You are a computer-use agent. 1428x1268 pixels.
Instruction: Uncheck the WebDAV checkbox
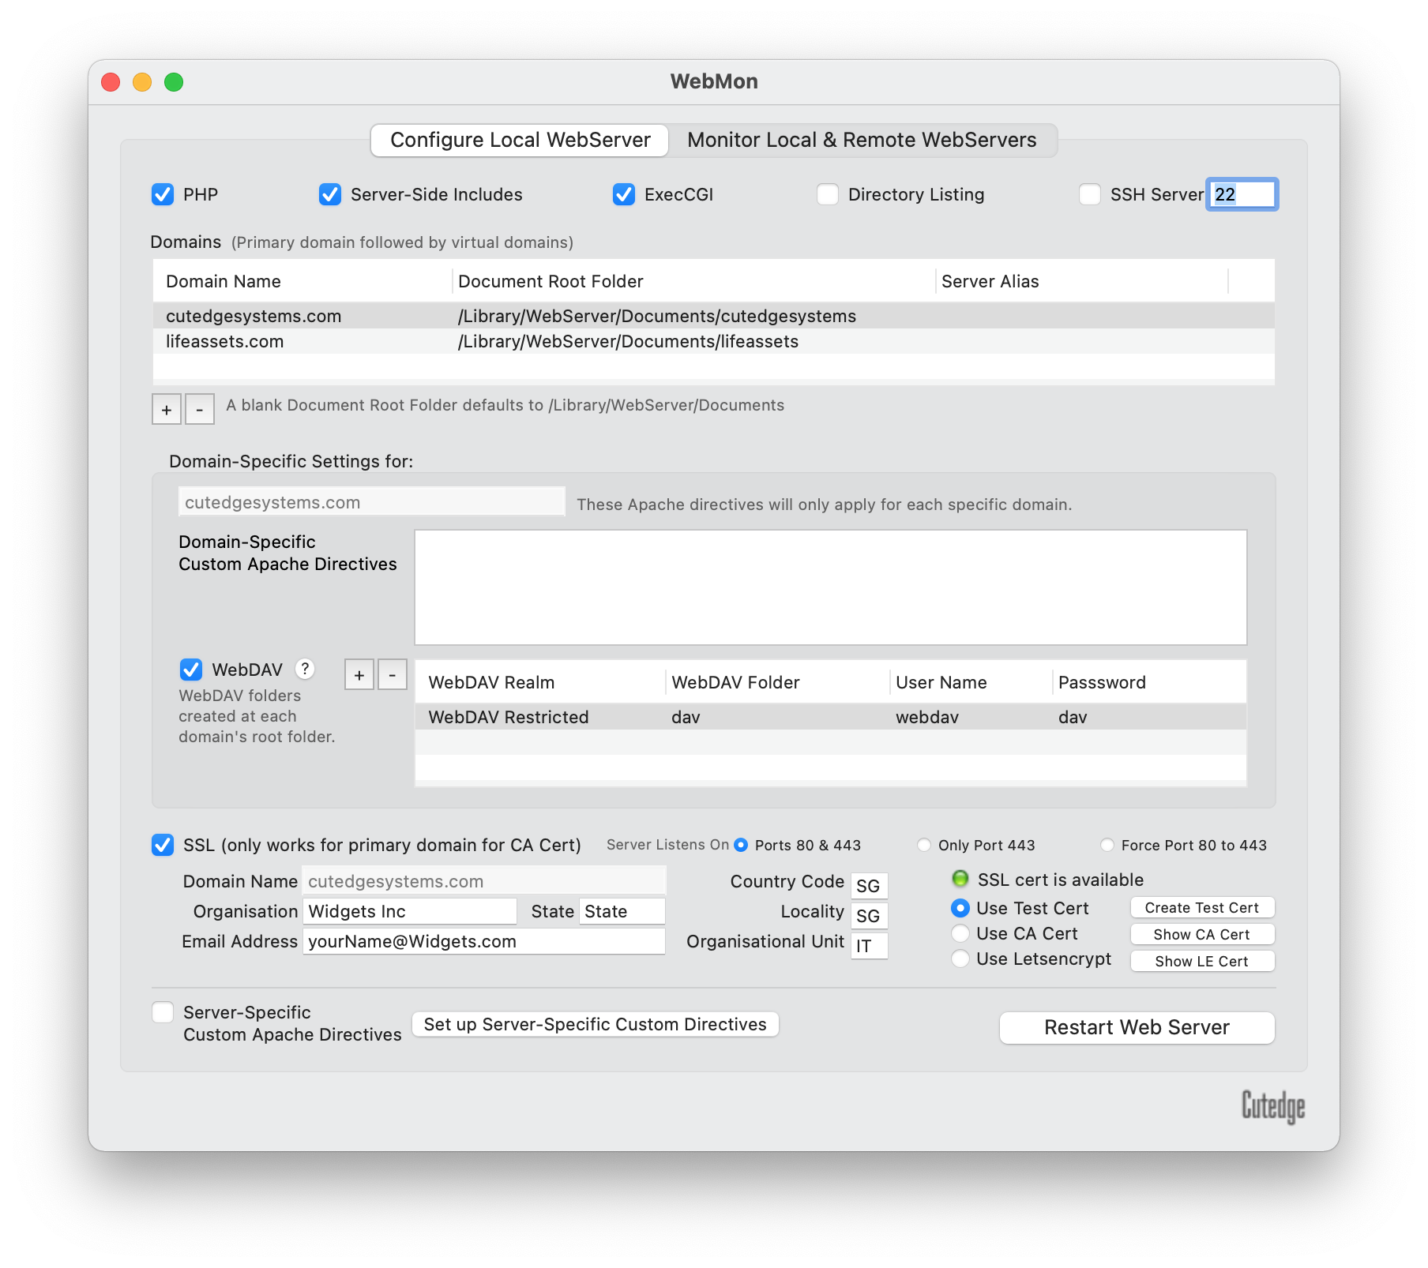pos(191,670)
